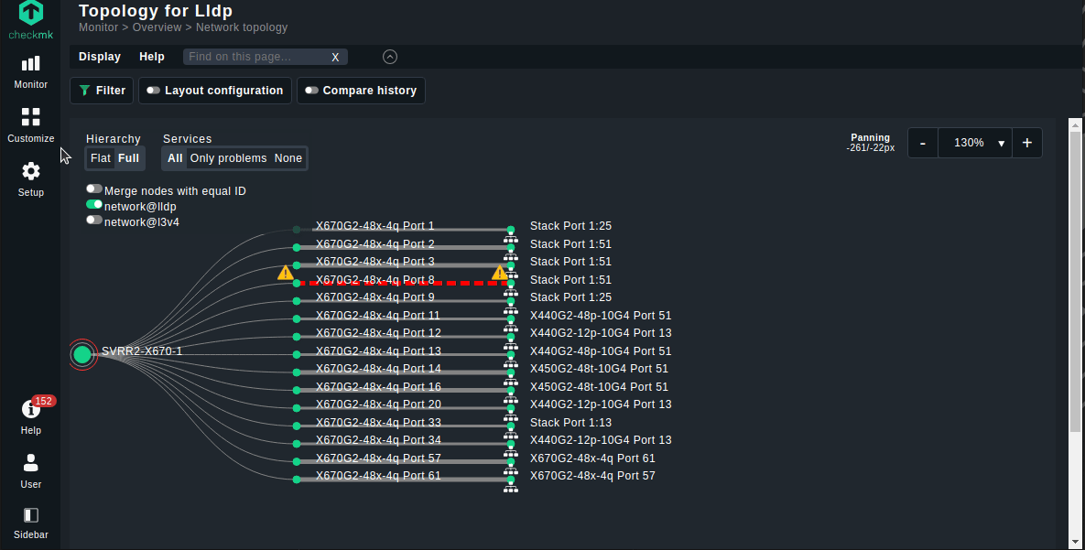
Task: Toggle Compare history switch
Action: pyautogui.click(x=311, y=91)
